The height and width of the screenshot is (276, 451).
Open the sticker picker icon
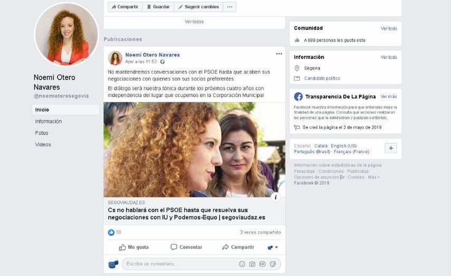coord(273,264)
